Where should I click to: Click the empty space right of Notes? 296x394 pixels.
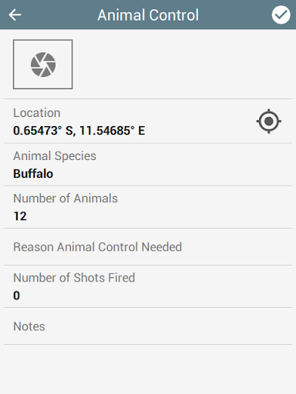[x=169, y=326]
